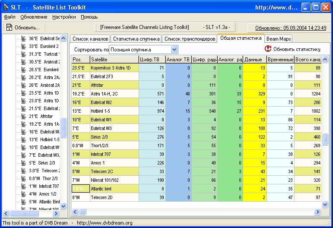Click satellite icon next to 1°W Intelsat 707
Screen dimensions: 333x228
(23, 186)
